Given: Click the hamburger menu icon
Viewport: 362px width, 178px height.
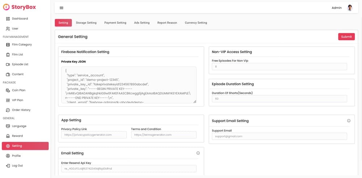Looking at the screenshot, I should pos(61,8).
